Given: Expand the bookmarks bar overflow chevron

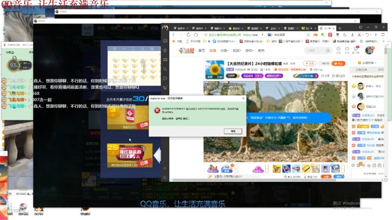Looking at the screenshot, I should click(384, 41).
